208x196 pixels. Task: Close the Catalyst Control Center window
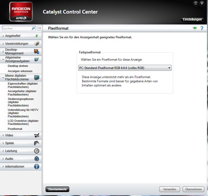point(202,4)
